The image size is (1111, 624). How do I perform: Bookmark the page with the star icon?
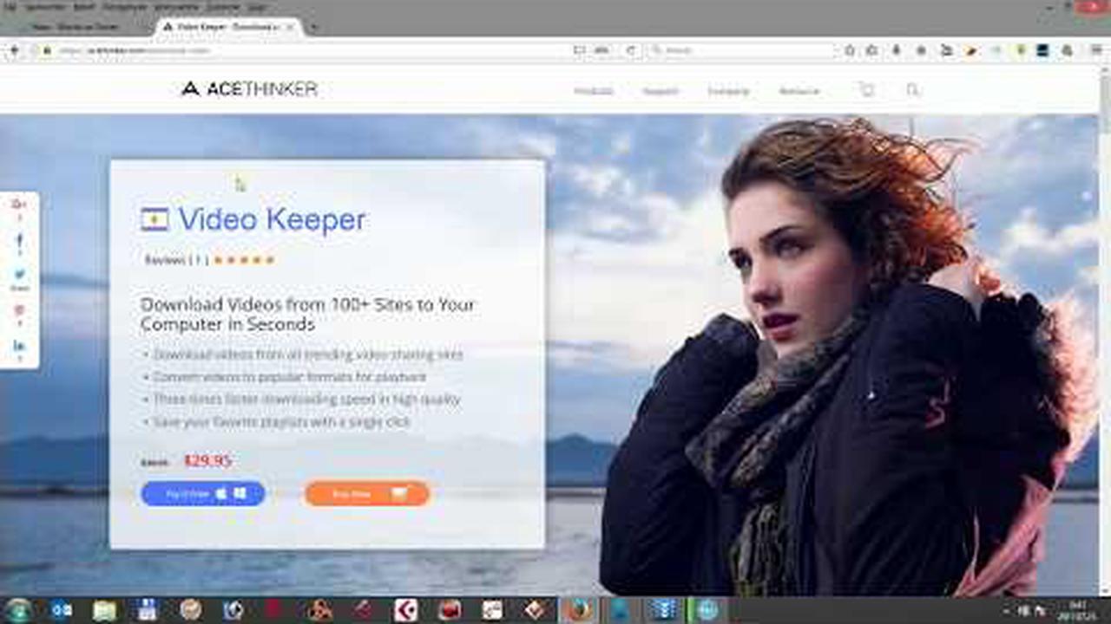tap(849, 51)
